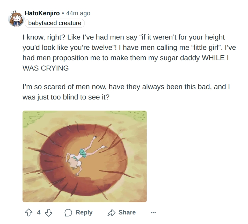Click the WAS CRYING text line

[46, 68]
